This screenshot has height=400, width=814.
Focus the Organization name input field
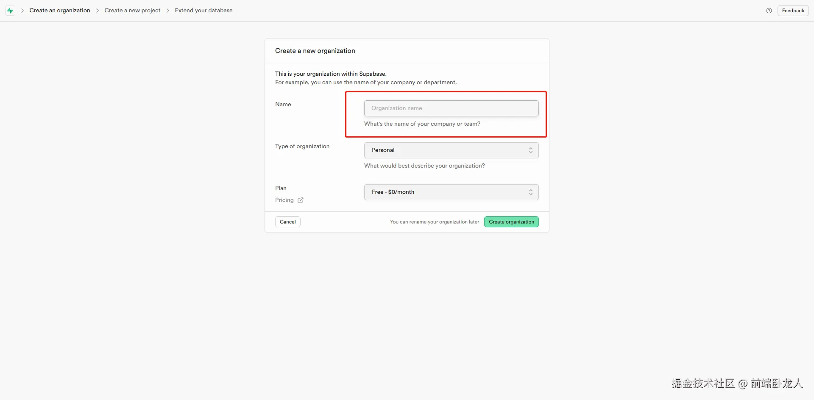pos(451,108)
